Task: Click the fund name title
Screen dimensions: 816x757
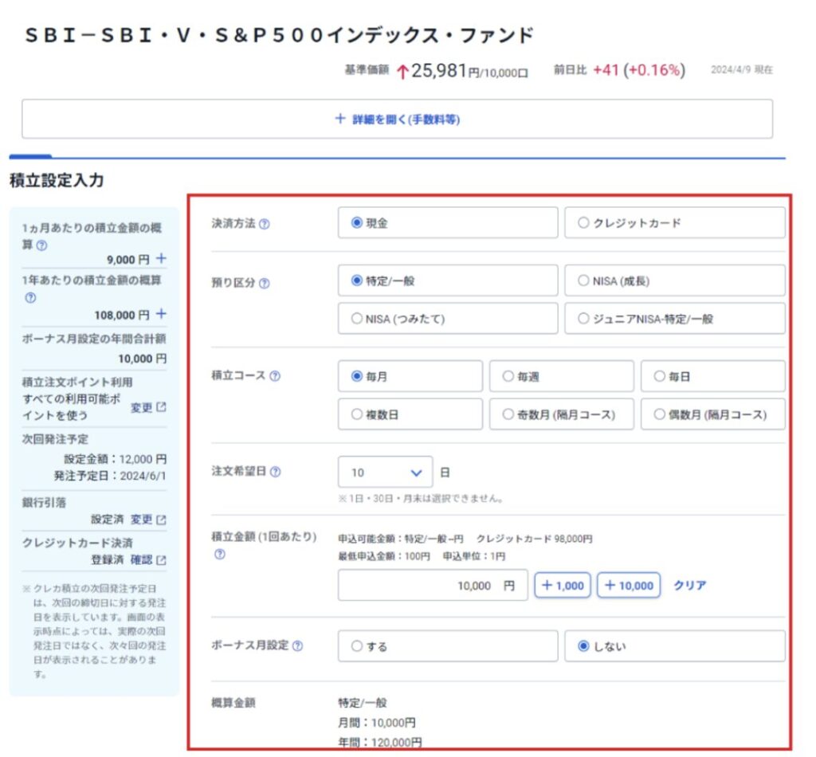Action: (280, 35)
